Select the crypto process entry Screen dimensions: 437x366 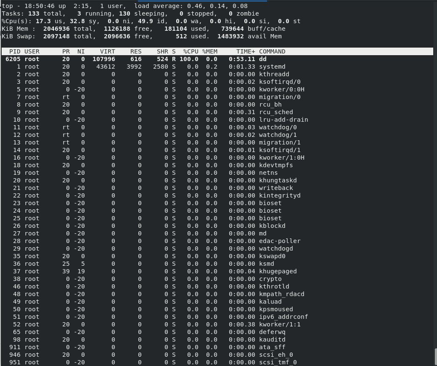tap(270, 279)
